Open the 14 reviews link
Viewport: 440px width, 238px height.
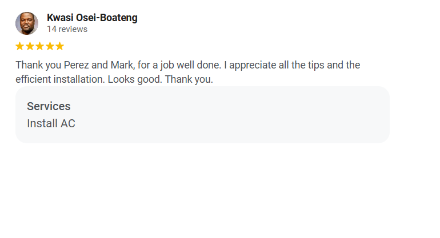[67, 29]
